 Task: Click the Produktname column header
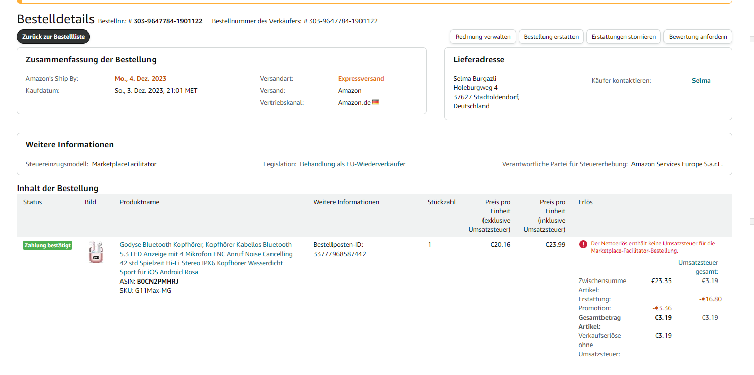tap(139, 202)
